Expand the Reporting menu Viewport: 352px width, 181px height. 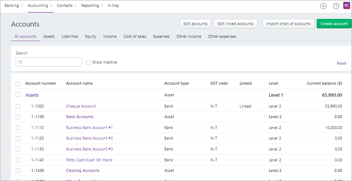pos(92,6)
